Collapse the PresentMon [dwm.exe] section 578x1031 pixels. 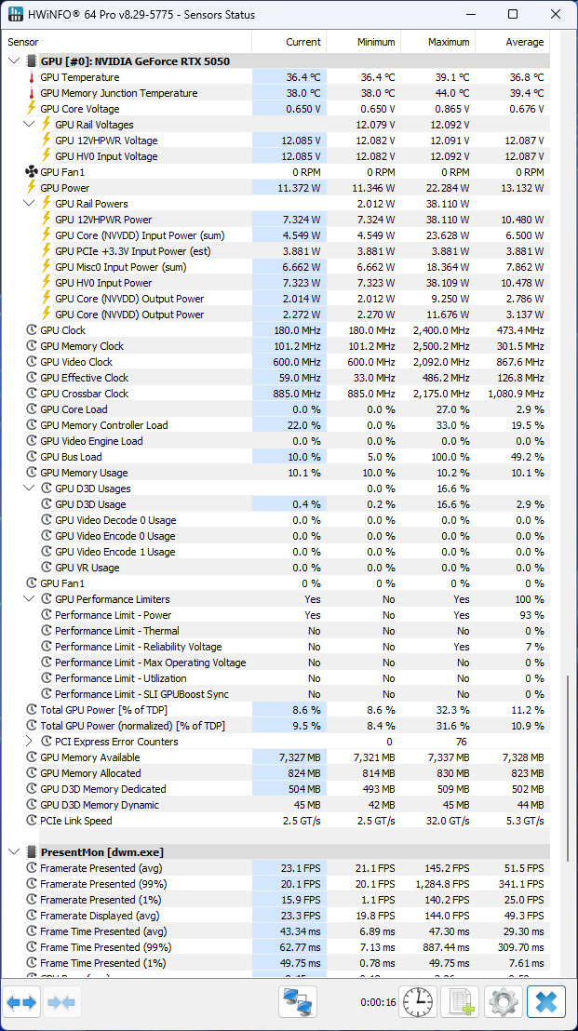13,851
